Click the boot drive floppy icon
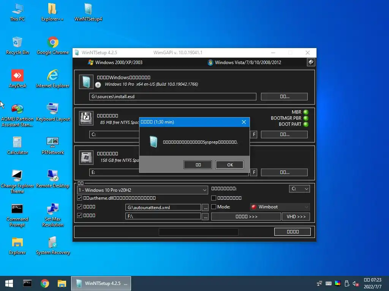 point(86,118)
